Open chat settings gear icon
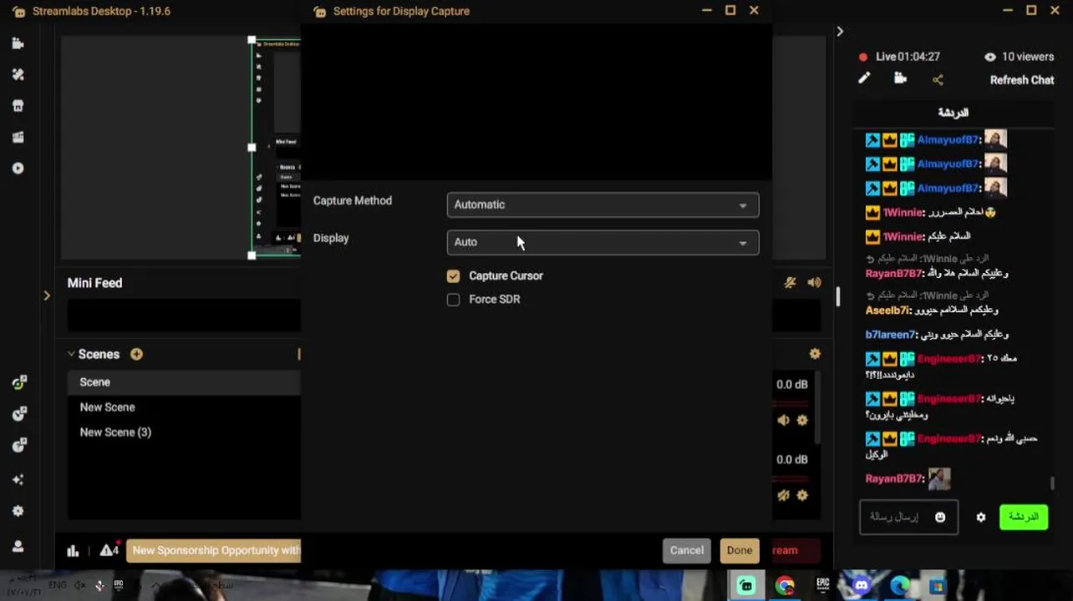 point(981,518)
